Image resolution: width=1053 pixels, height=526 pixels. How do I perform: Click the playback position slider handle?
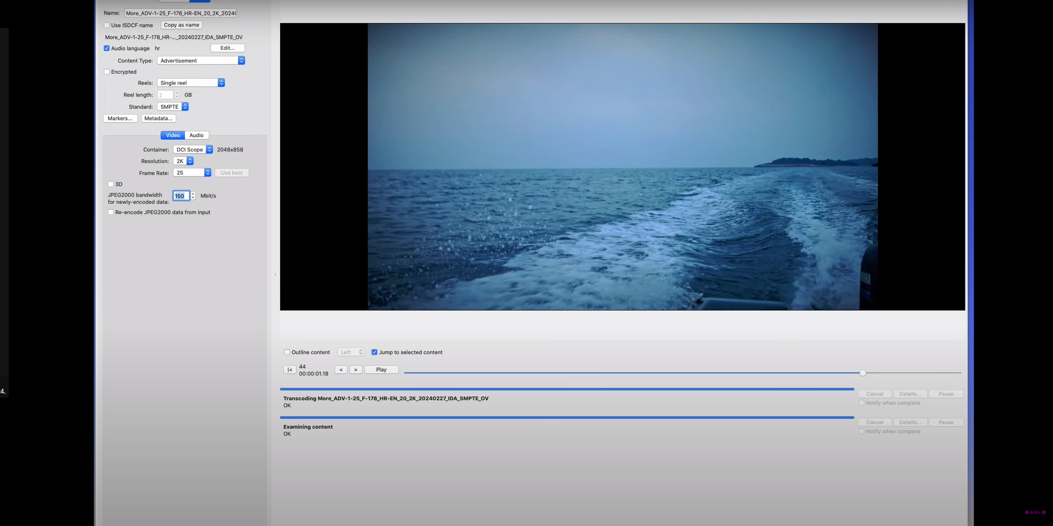(863, 373)
